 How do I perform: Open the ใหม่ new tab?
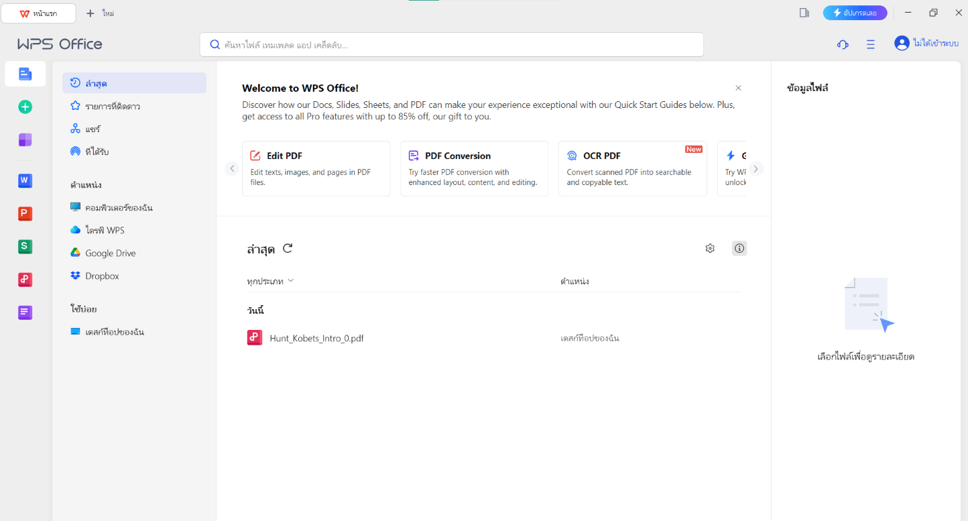(x=100, y=13)
